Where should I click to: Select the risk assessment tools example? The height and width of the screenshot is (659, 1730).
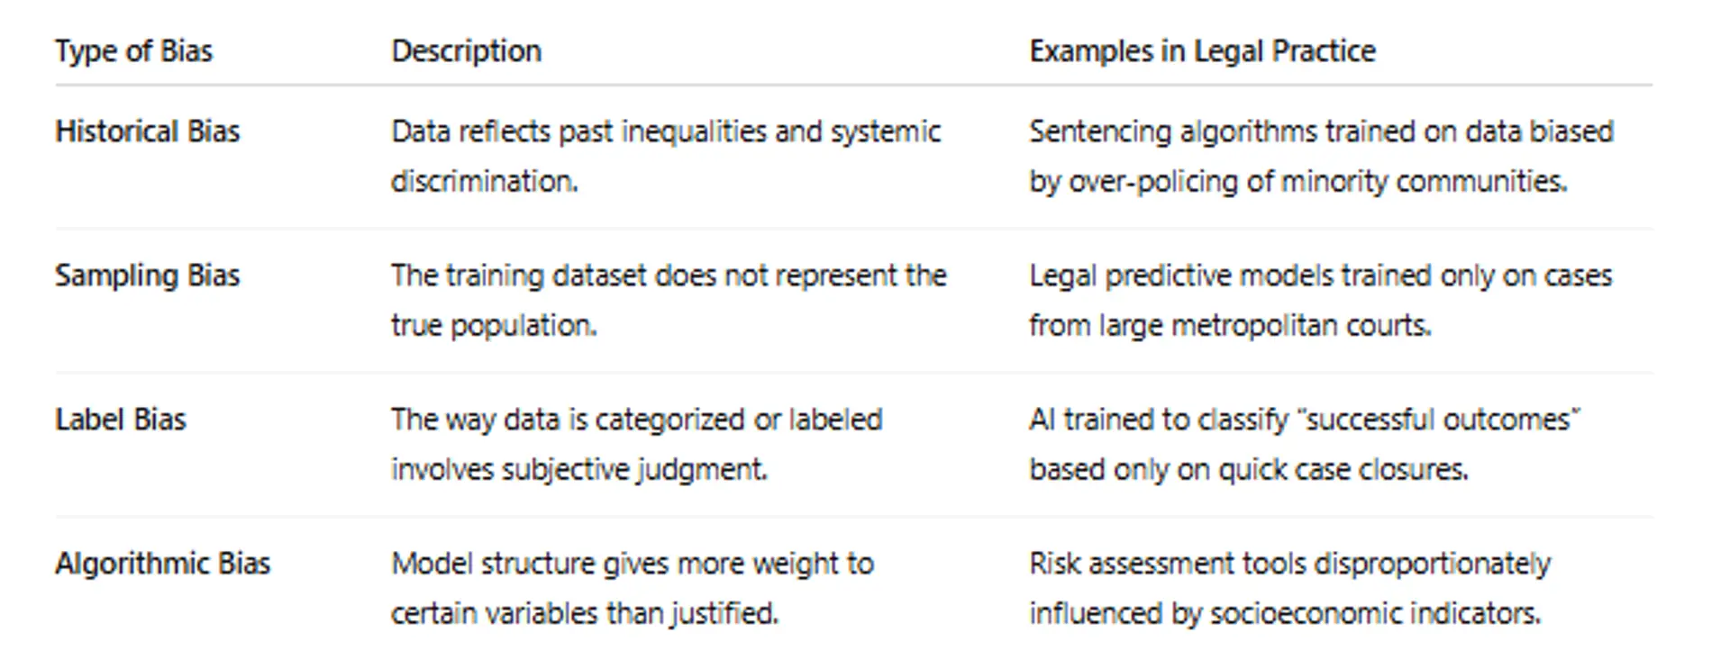(1289, 588)
